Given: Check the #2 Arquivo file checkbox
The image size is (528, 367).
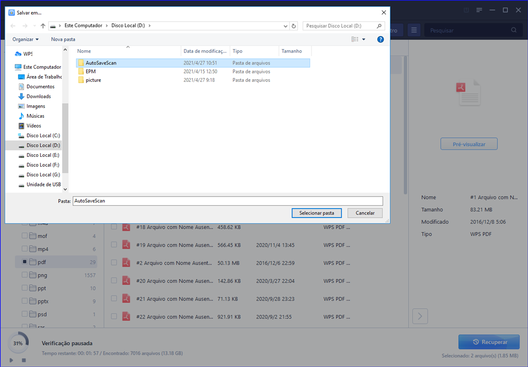Looking at the screenshot, I should coord(114,262).
